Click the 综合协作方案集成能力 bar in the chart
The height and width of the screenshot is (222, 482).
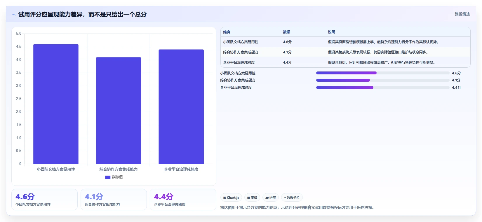(x=119, y=111)
